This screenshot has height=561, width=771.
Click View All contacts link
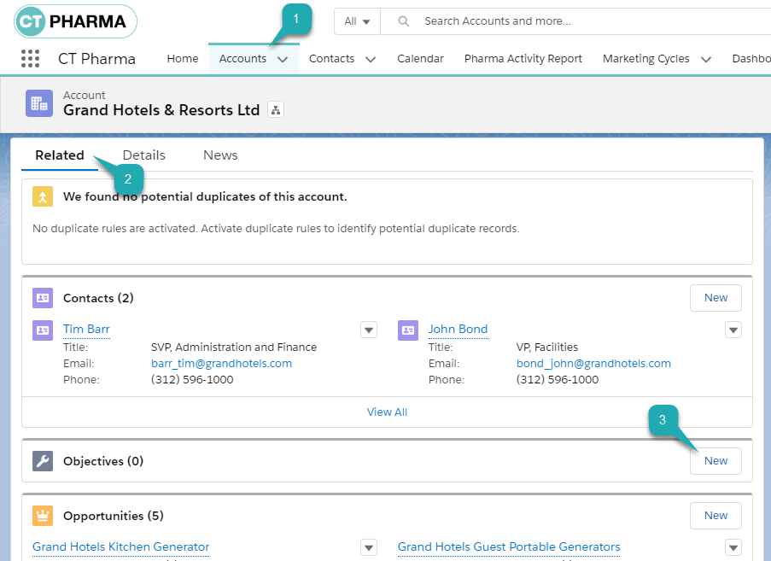click(x=387, y=412)
